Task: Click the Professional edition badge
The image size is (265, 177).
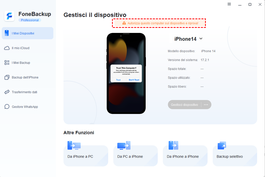Action: [x=30, y=20]
